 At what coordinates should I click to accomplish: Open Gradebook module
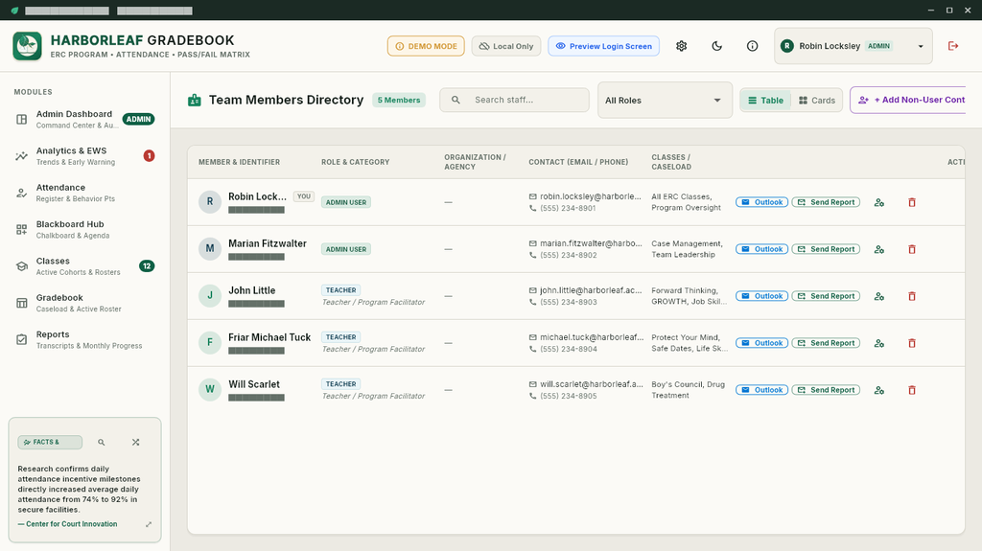coord(84,303)
